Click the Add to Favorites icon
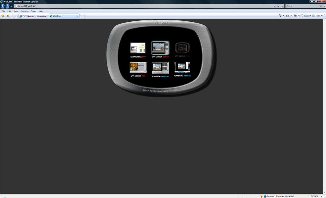Image resolution: width=326 pixels, height=198 pixels. 8,16
